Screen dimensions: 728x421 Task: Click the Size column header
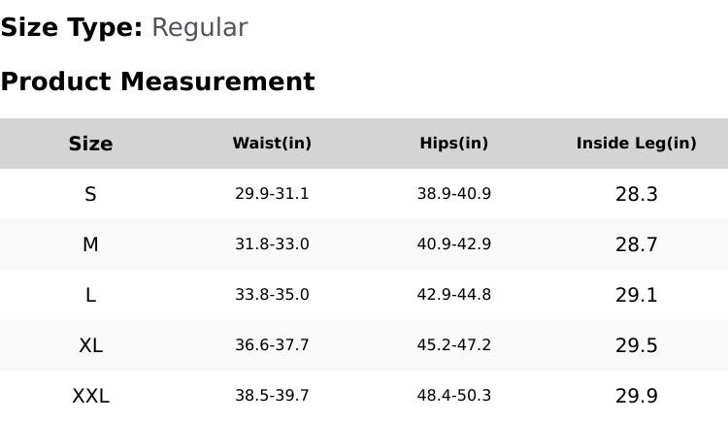(90, 144)
